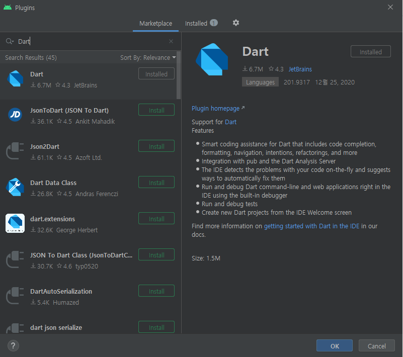Click the Languages tag
Screen dimensions: 403x357
tap(260, 82)
